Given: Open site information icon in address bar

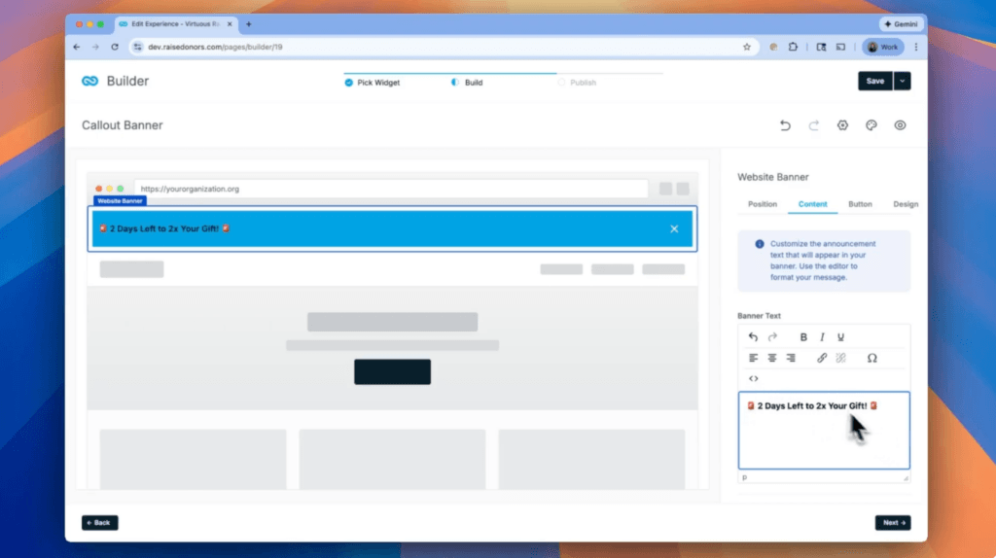Looking at the screenshot, I should [138, 47].
